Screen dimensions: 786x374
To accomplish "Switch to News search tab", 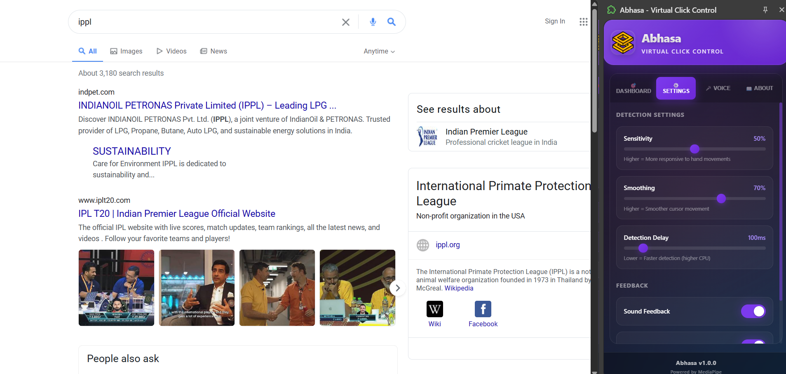I will tap(214, 51).
